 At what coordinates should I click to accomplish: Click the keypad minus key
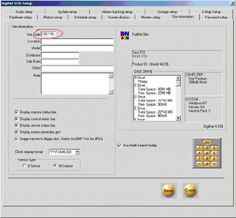[200, 164]
